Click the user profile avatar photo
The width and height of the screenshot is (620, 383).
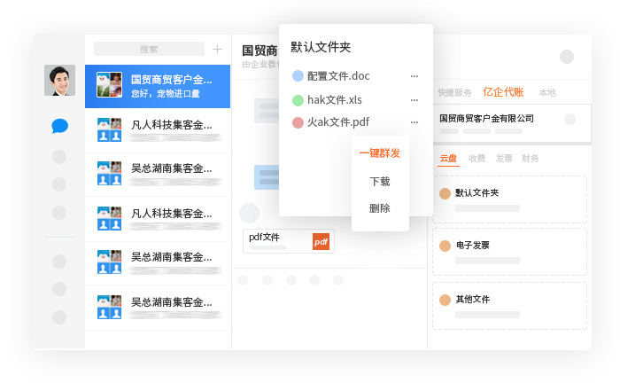pyautogui.click(x=59, y=81)
